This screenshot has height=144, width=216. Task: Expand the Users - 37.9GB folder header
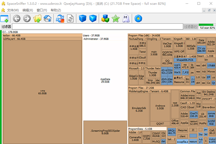point(92,35)
